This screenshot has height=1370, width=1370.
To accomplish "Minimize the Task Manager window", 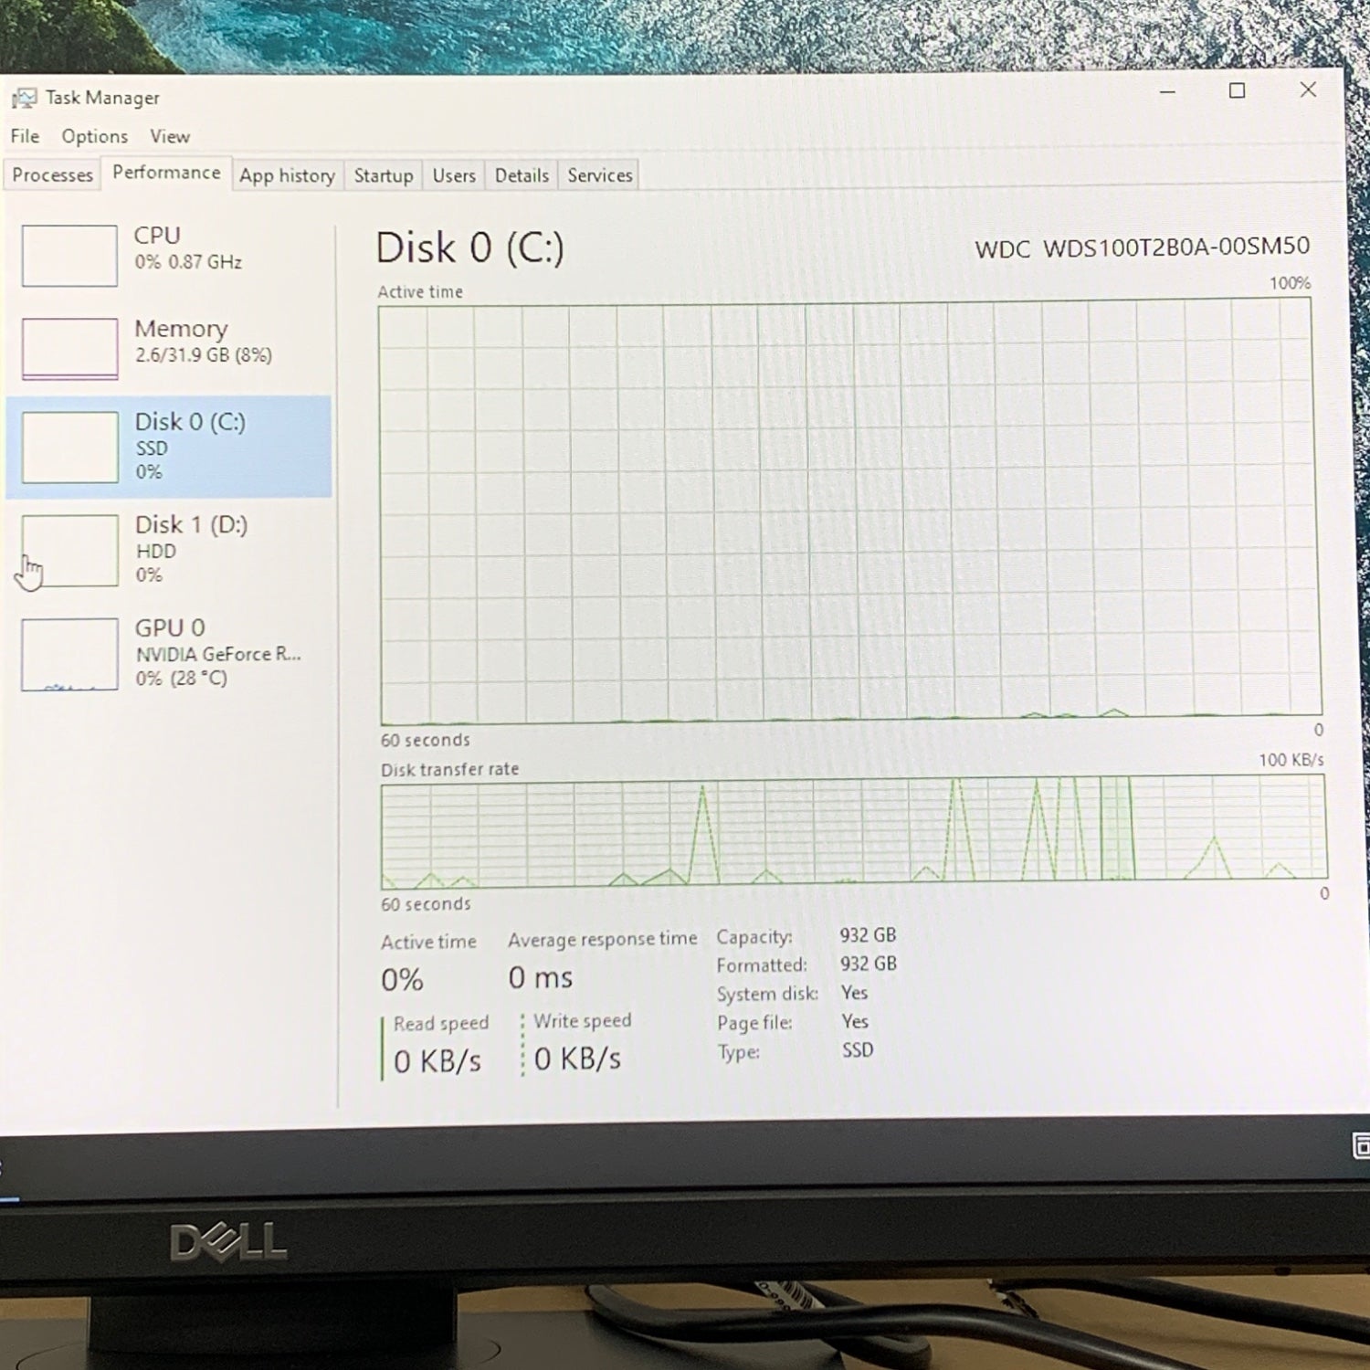I will click(x=1167, y=91).
